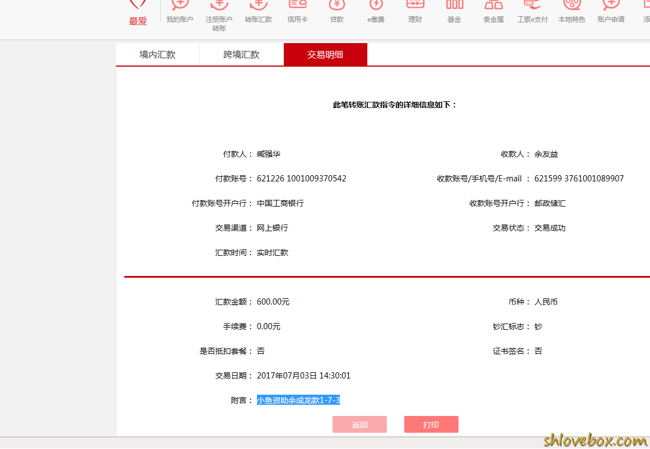The image size is (650, 449).
Task: Click the 打印 print button
Action: (431, 424)
